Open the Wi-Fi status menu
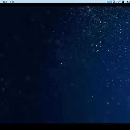The height and width of the screenshot is (130, 130). pyautogui.click(x=118, y=2)
